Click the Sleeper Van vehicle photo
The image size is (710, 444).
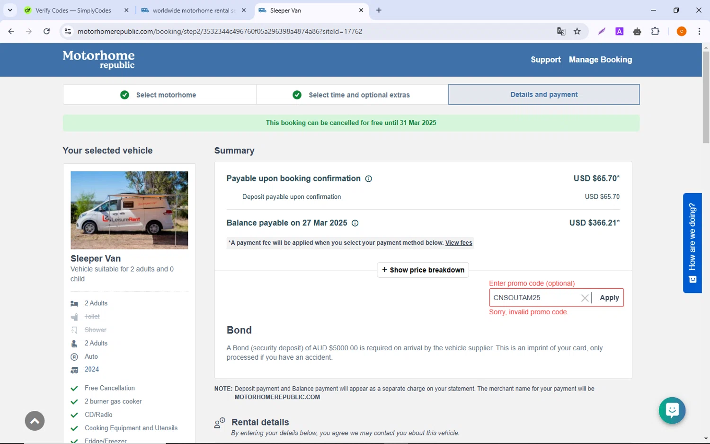point(129,210)
